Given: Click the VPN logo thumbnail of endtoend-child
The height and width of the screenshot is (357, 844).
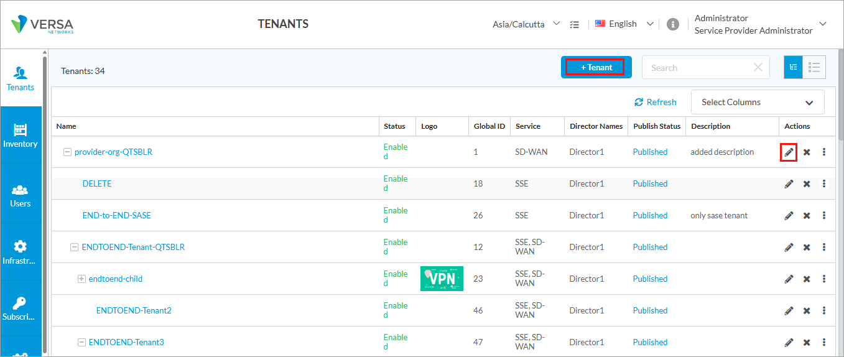Looking at the screenshot, I should click(x=442, y=279).
